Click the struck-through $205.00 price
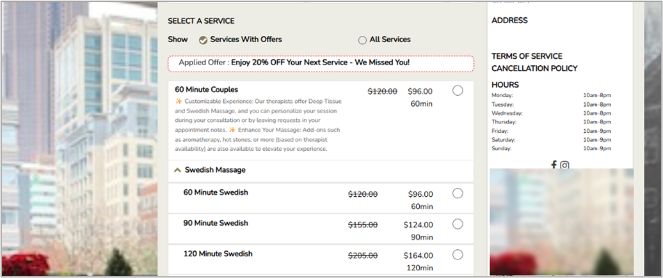 pos(363,256)
